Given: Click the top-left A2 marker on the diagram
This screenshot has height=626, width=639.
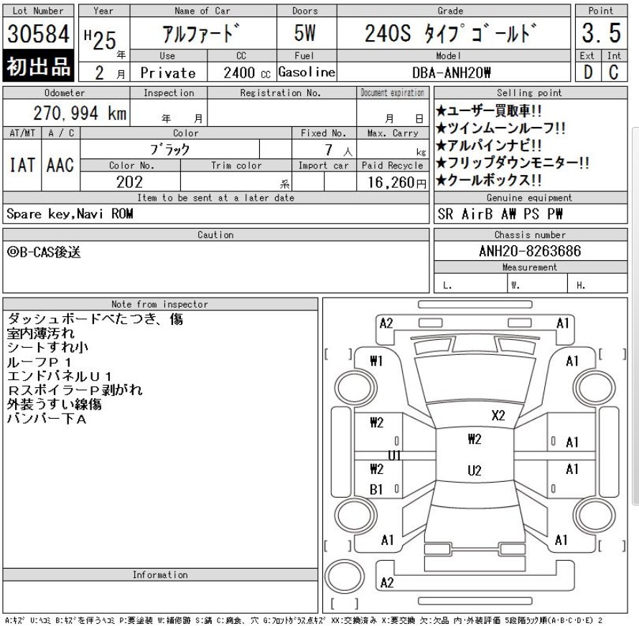Looking at the screenshot, I should (x=386, y=323).
